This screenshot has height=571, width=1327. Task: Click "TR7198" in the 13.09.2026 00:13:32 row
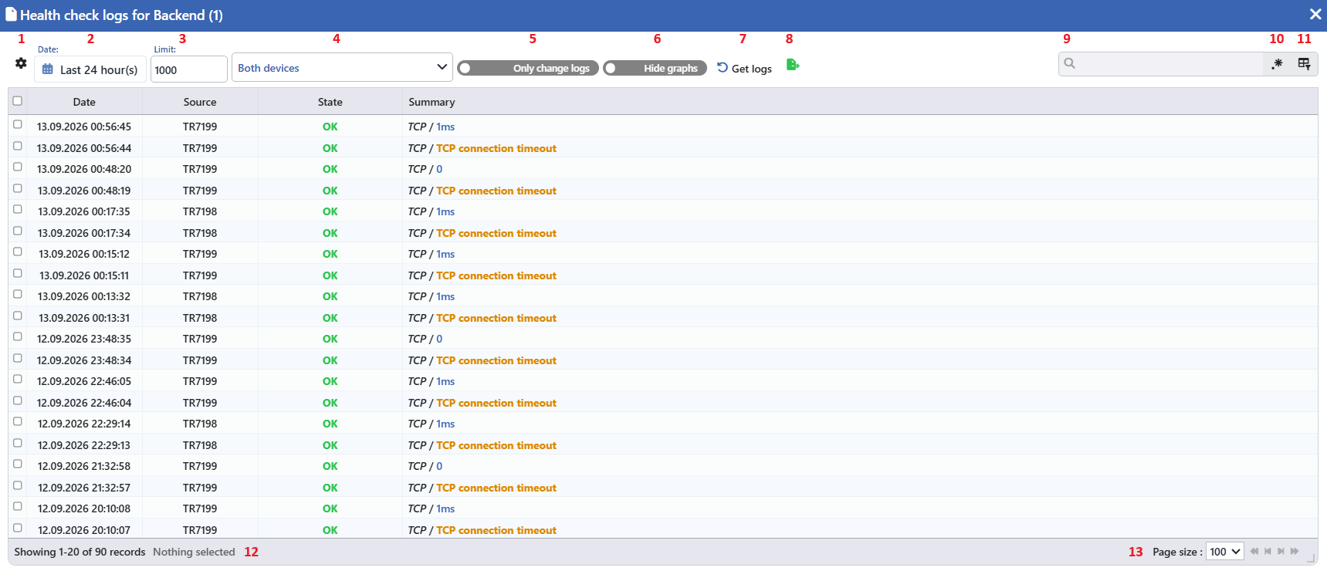click(x=200, y=296)
